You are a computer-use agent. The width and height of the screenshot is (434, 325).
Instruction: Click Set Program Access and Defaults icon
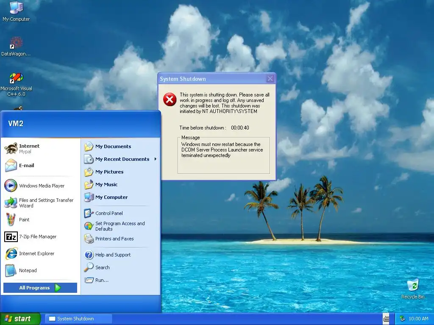click(x=89, y=226)
